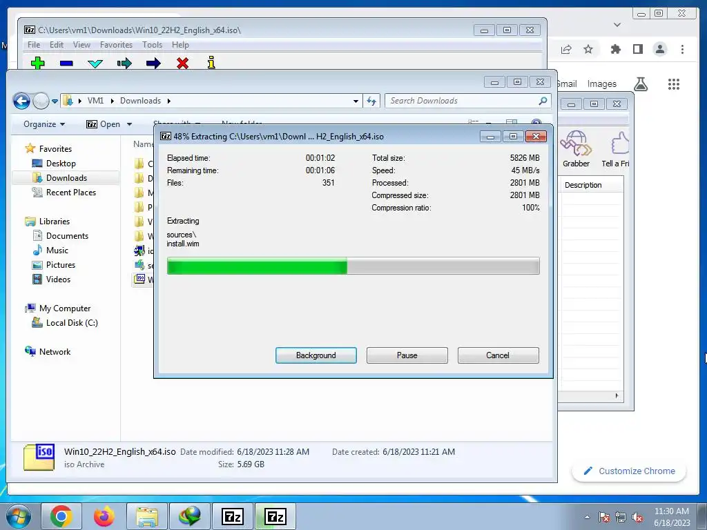This screenshot has height=530, width=707.
Task: Click the Description column header
Action: coord(592,185)
